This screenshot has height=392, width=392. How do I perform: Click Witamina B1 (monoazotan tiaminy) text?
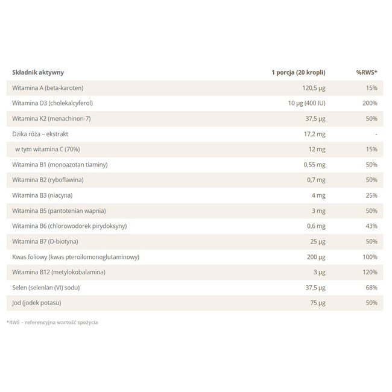[x=60, y=165]
